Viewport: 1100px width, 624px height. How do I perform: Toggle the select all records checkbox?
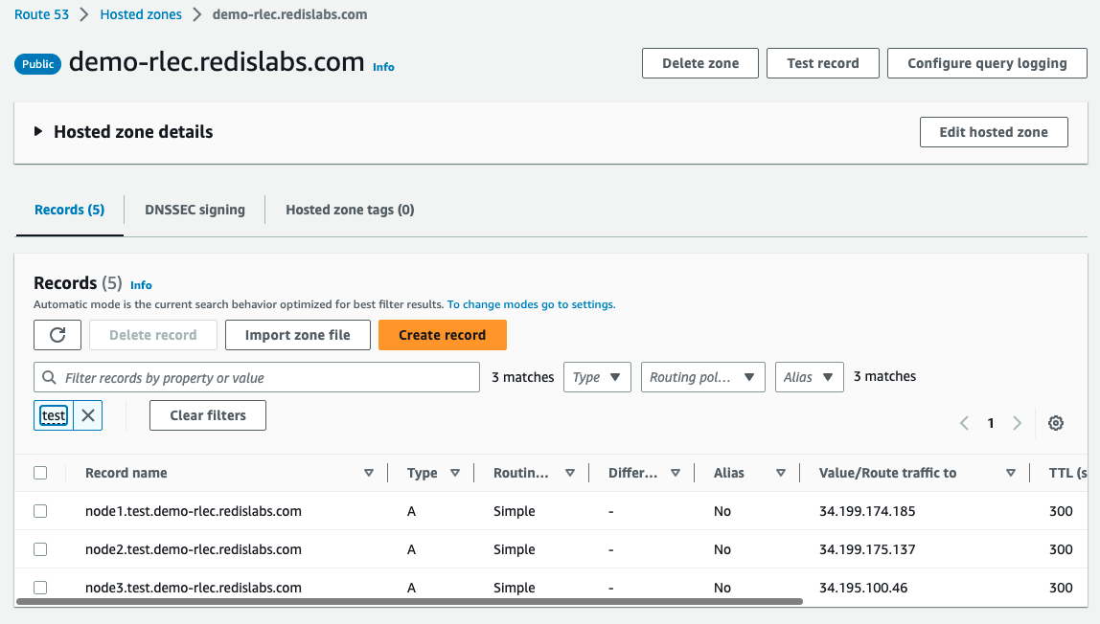pos(40,473)
